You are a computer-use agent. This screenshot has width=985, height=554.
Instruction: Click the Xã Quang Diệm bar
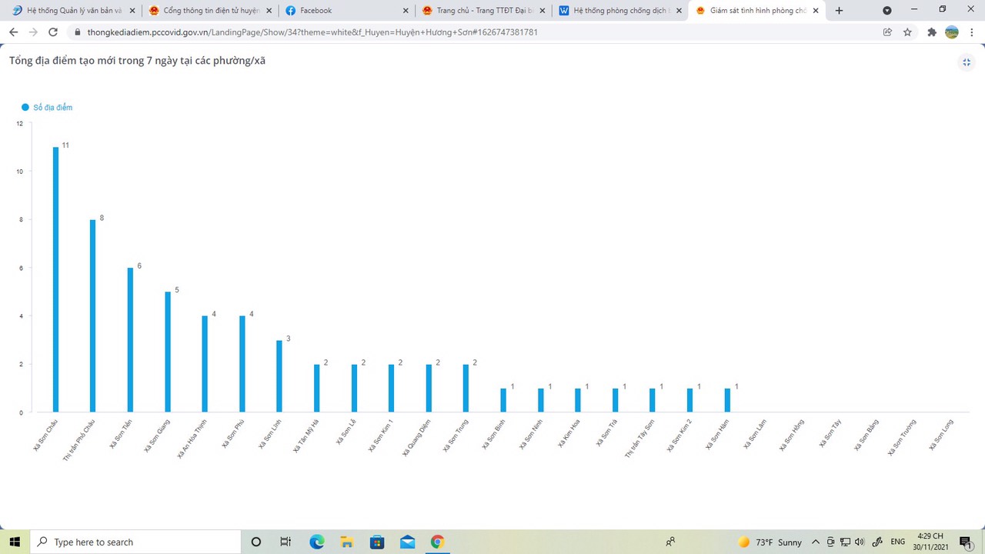(x=429, y=389)
